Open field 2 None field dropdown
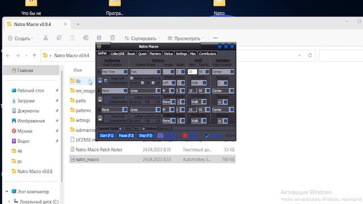 pos(115,91)
